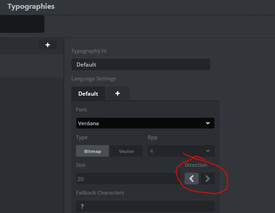Add a new typography with plus button
This screenshot has width=275, height=213.
(x=48, y=45)
